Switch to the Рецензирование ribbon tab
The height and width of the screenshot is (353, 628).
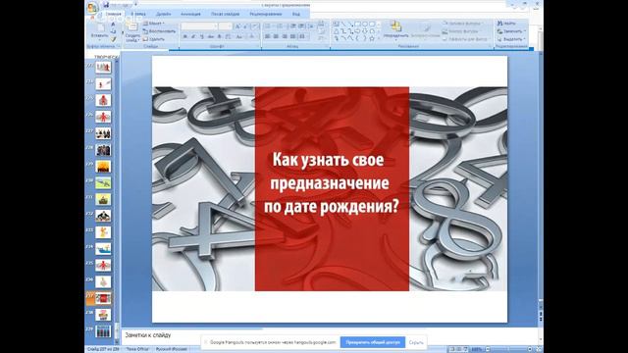tap(266, 14)
